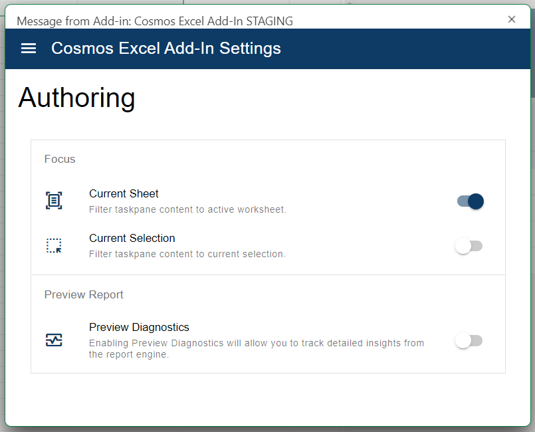Click the 'active worksheet' filter description
The image size is (535, 432).
click(187, 209)
